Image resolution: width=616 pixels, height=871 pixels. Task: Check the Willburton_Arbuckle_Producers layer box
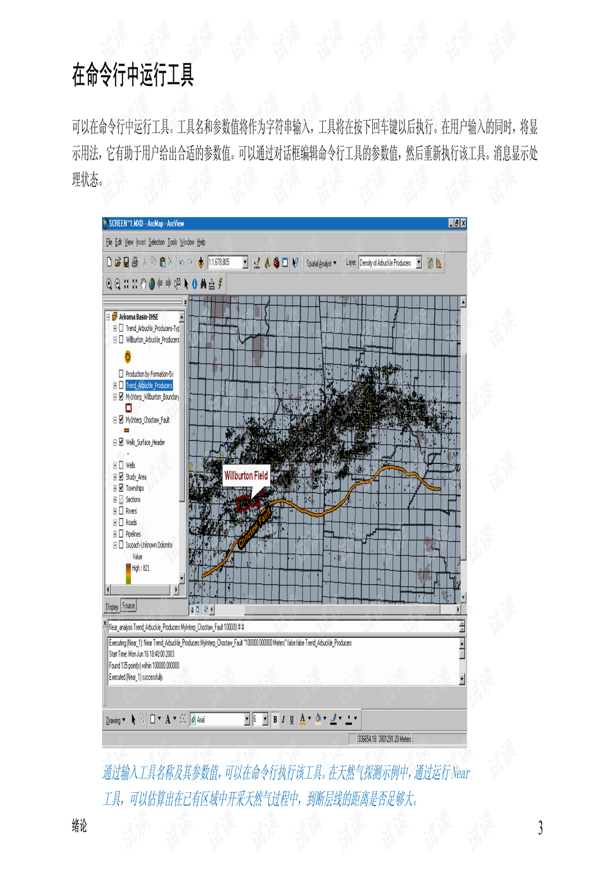[121, 340]
